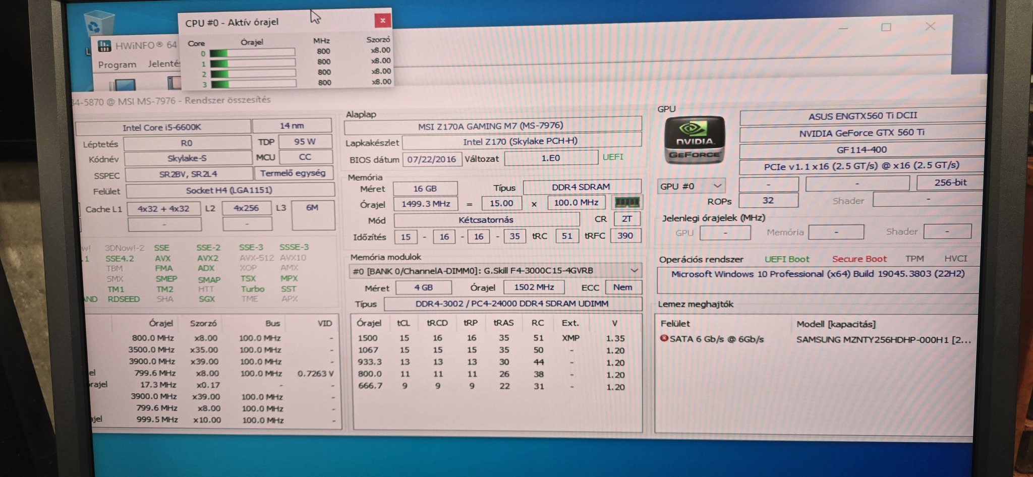Maximize the background HWiNFO window
Viewport: 1033px width, 477px height.
click(x=886, y=27)
